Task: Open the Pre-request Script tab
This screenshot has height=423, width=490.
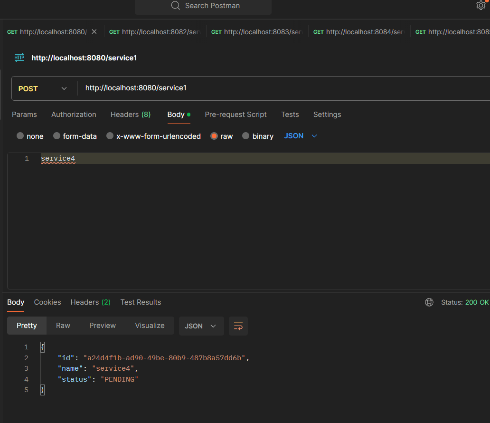Action: tap(236, 115)
